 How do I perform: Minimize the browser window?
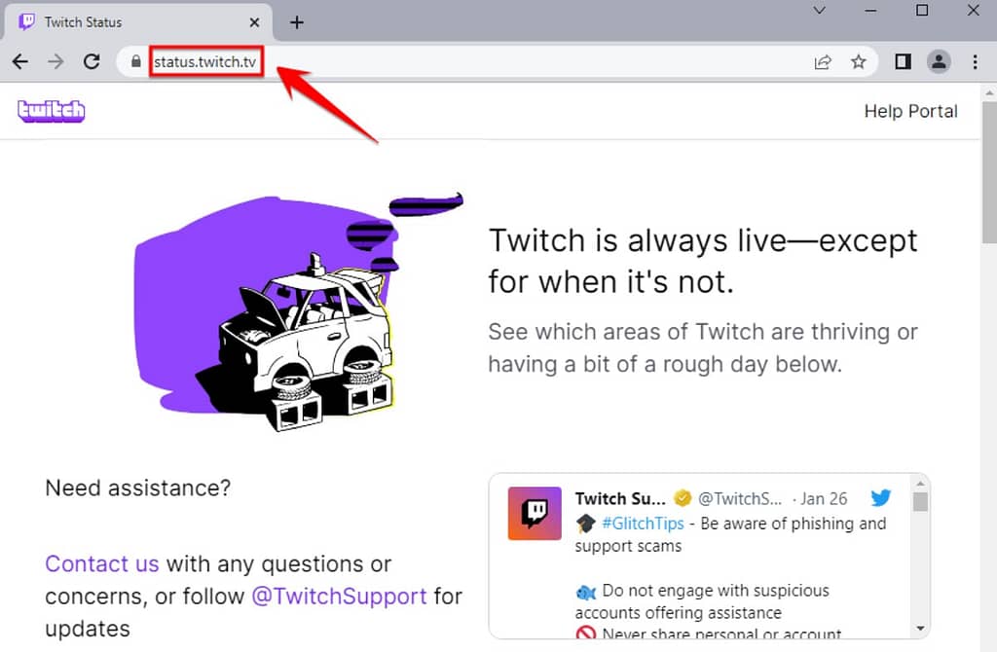(x=870, y=10)
